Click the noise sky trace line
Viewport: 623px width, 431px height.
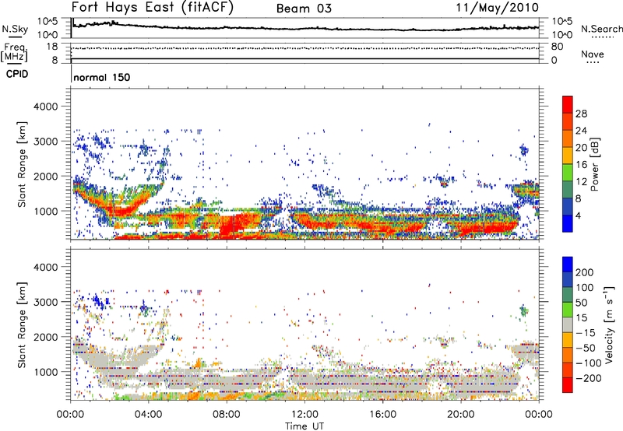point(304,28)
